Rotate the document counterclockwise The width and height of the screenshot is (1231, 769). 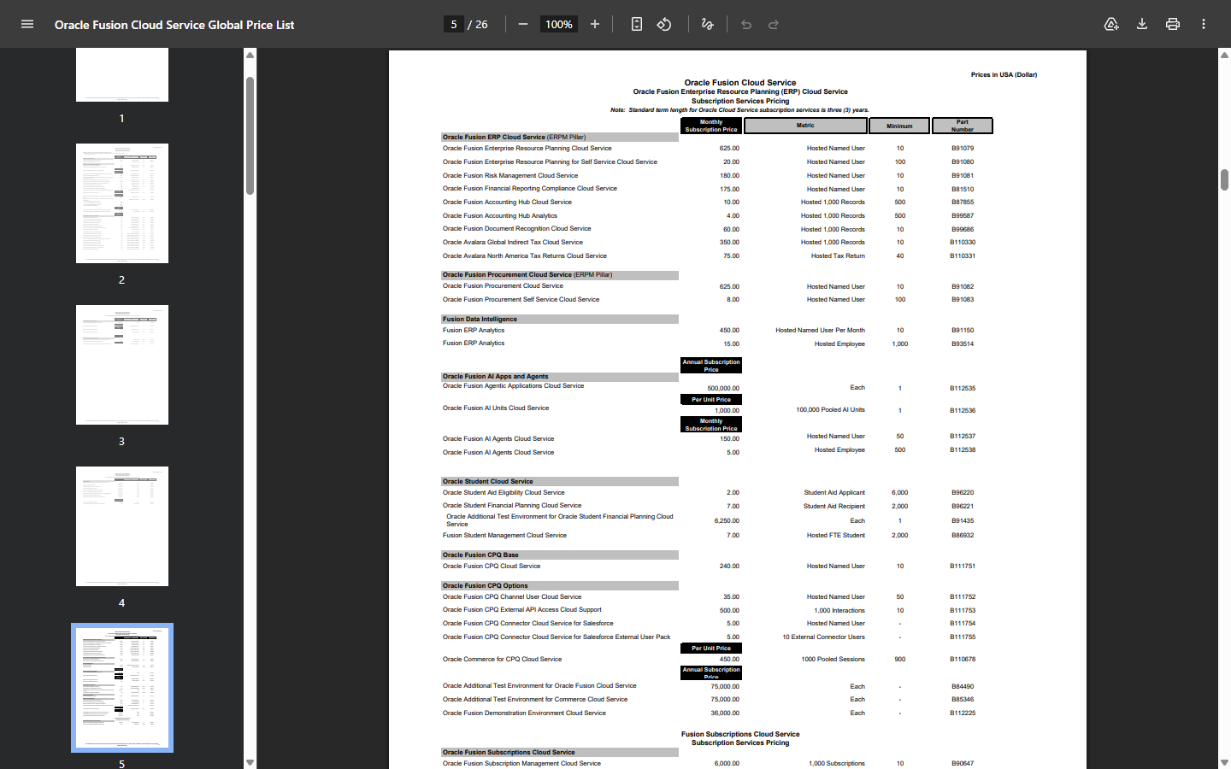click(664, 24)
